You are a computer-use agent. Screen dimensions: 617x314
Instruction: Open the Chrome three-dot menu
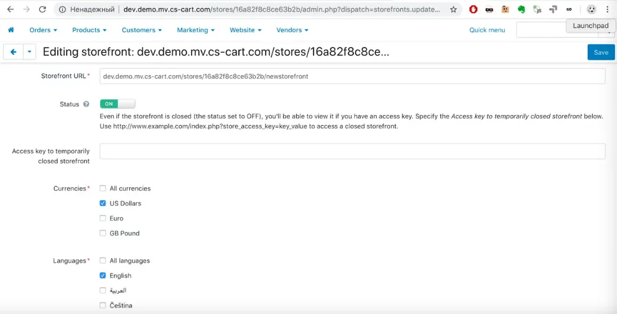click(x=608, y=9)
